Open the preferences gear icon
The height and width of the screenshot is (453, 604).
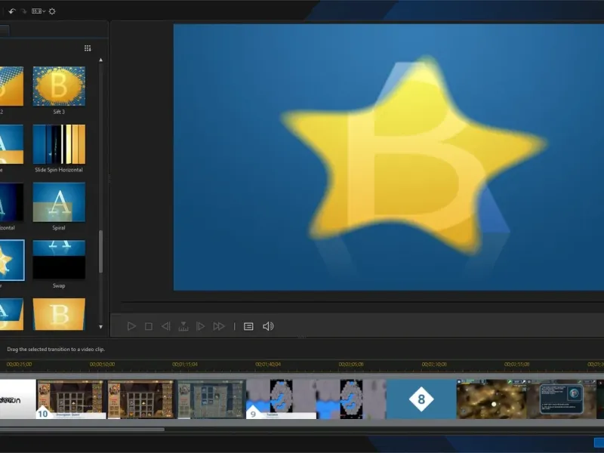tap(52, 11)
